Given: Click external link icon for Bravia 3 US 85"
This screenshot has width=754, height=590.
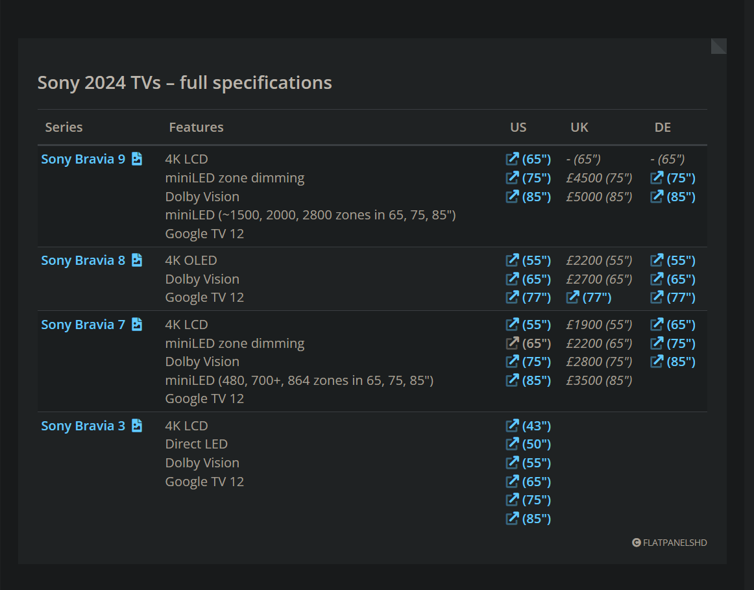Looking at the screenshot, I should pyautogui.click(x=512, y=519).
